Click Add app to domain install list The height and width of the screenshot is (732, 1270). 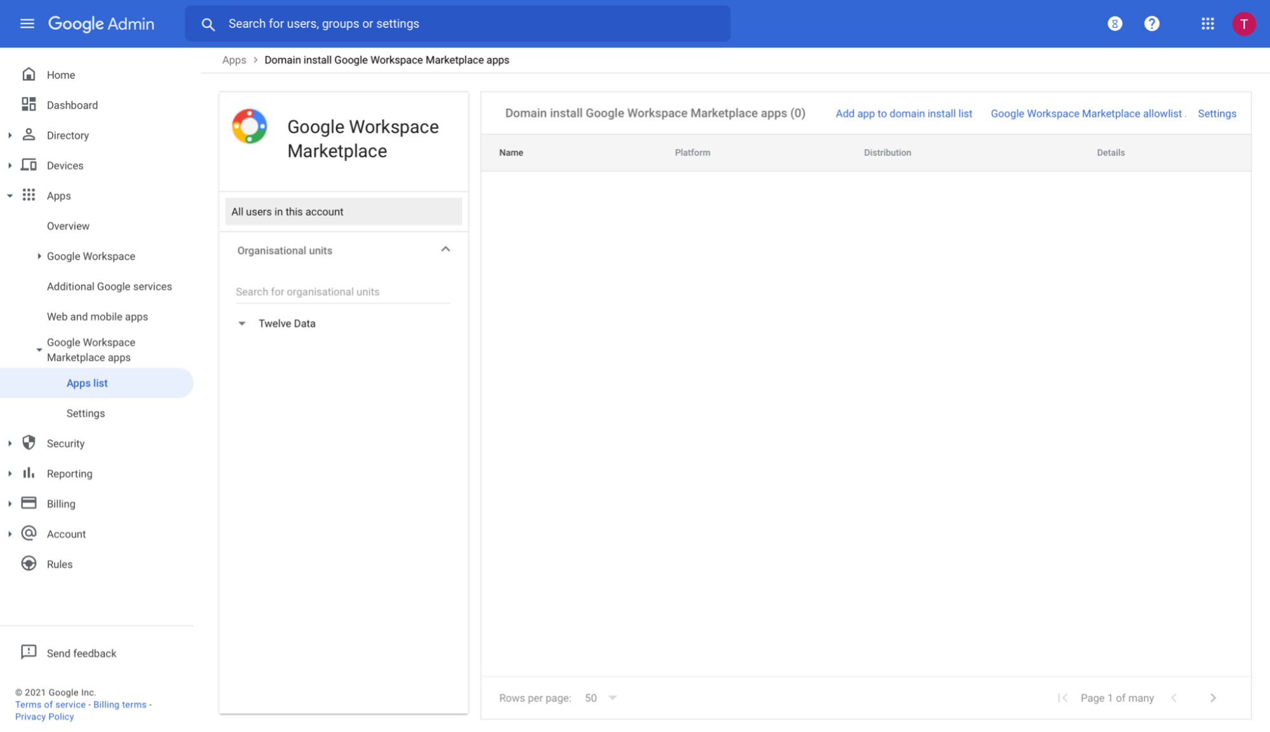click(903, 113)
